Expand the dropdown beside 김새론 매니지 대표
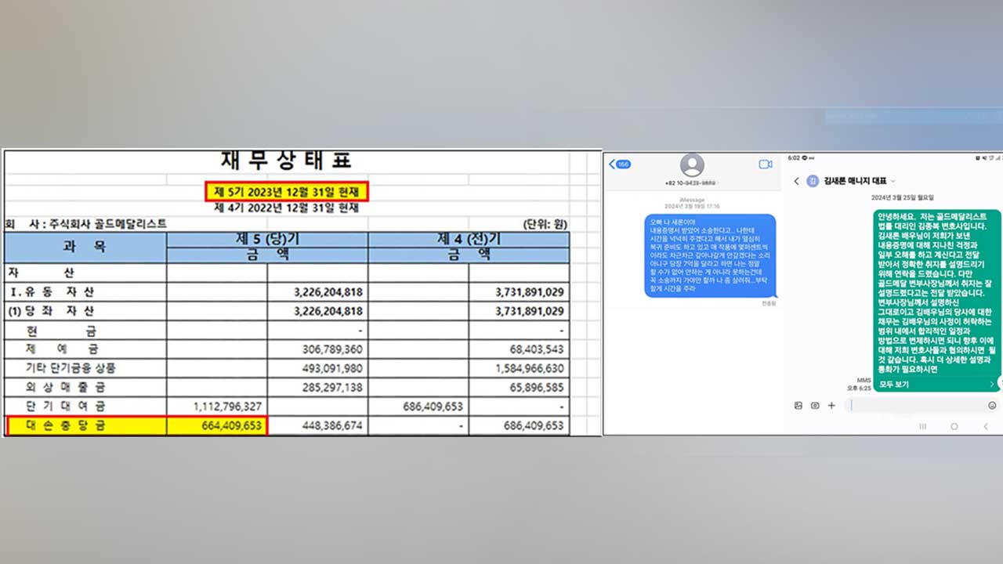 (x=893, y=182)
